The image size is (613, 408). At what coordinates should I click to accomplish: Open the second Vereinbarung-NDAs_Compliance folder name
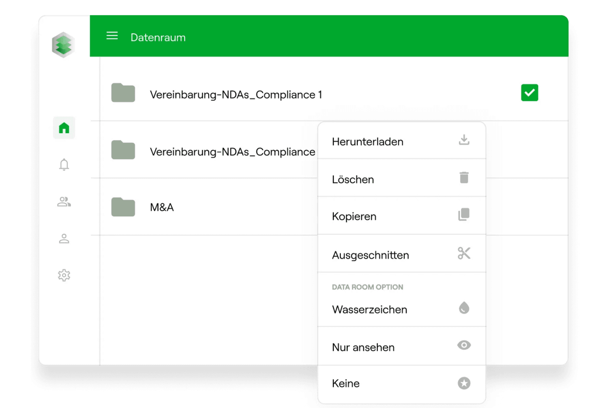coord(232,152)
